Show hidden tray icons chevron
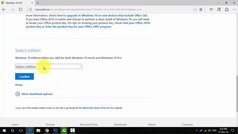Viewport: 238px width, 134px height. tap(197, 131)
